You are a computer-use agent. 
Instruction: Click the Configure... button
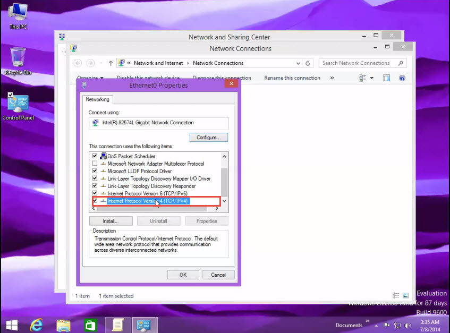point(209,138)
